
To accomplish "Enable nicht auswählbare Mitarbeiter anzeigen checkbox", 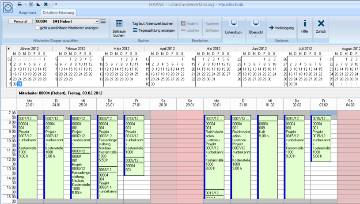I will pyautogui.click(x=37, y=28).
